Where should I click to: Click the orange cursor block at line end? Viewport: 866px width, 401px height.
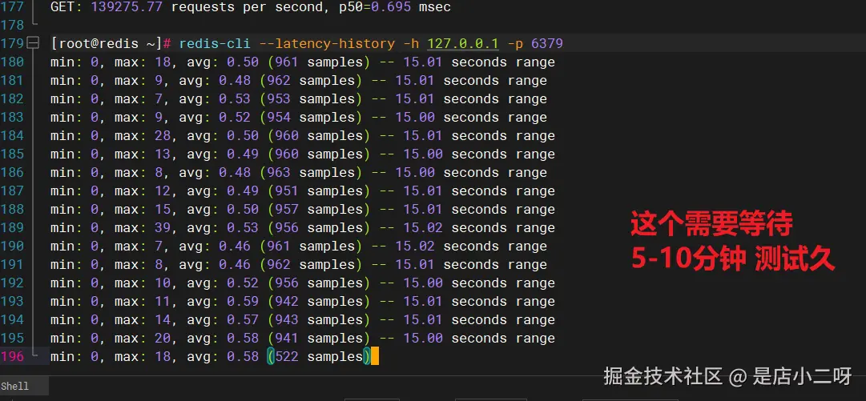point(375,357)
